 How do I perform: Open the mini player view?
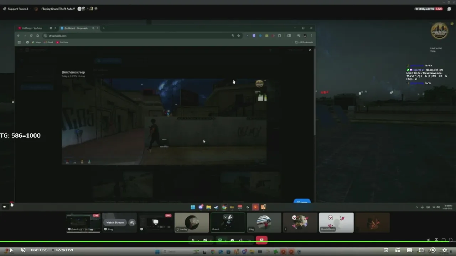pyautogui.click(x=386, y=250)
